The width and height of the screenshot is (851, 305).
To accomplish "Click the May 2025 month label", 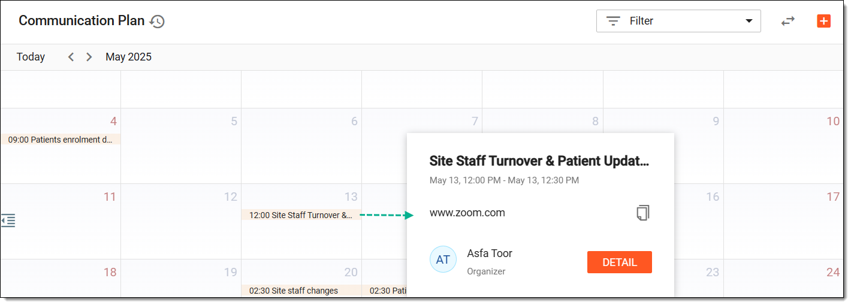I will (x=129, y=57).
